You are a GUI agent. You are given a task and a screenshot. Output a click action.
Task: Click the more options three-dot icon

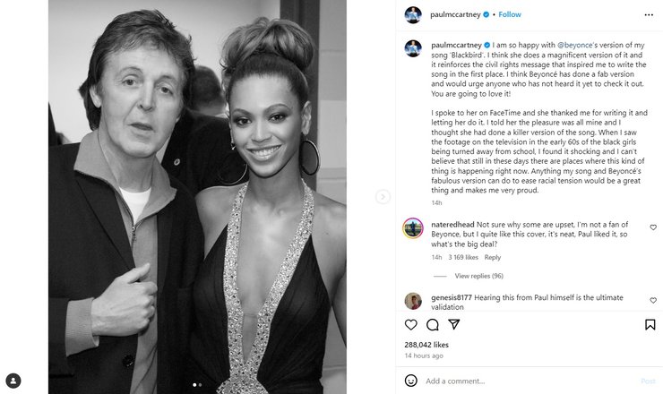point(651,15)
